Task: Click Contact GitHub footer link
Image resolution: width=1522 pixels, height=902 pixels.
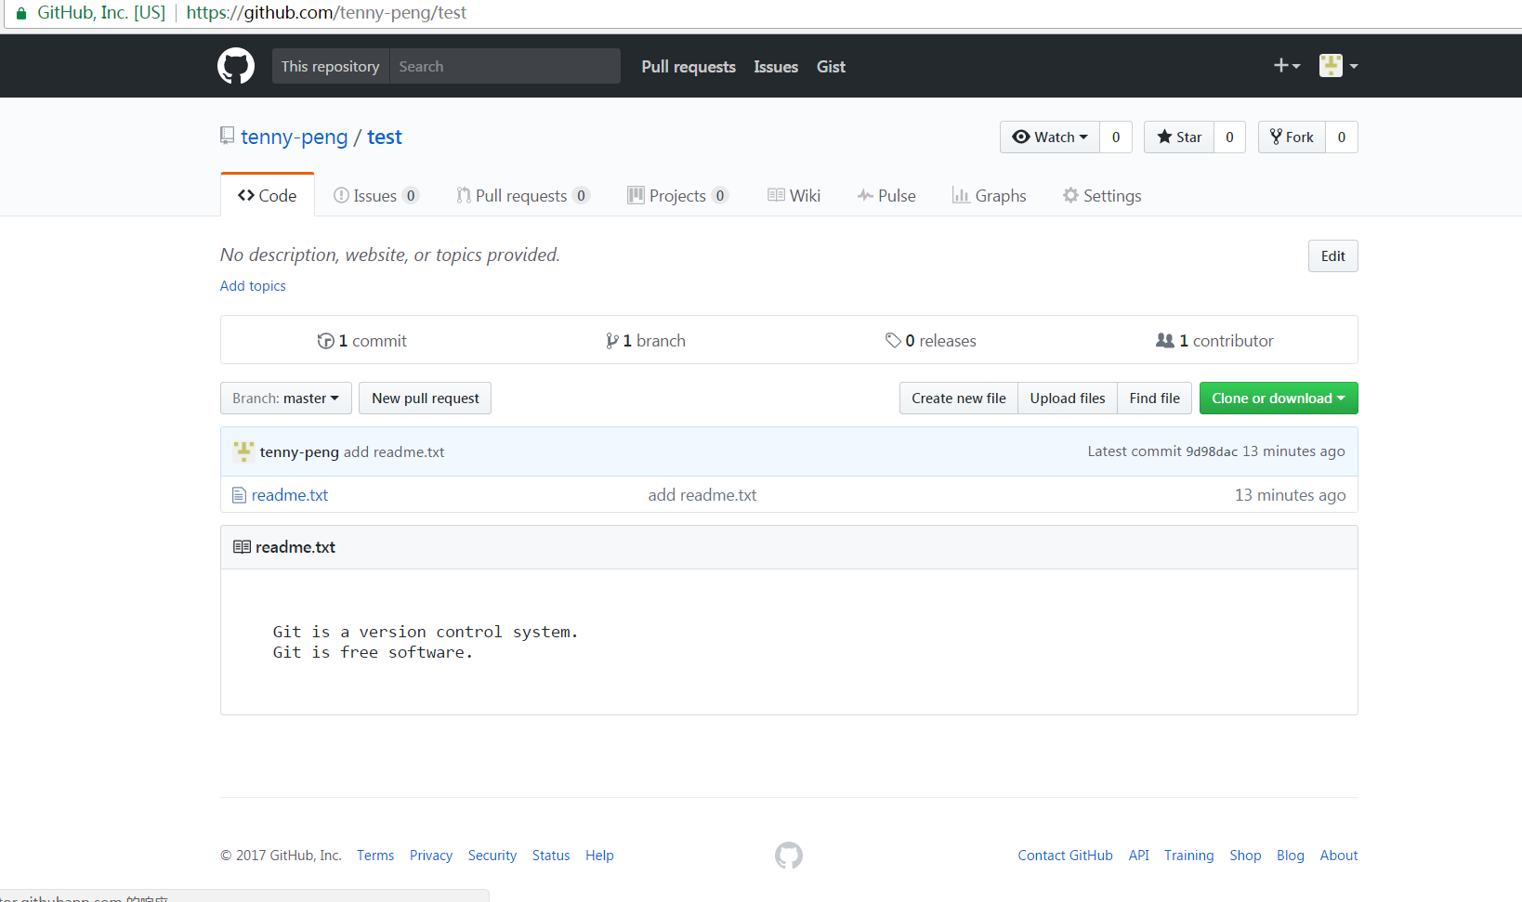Action: point(1065,856)
